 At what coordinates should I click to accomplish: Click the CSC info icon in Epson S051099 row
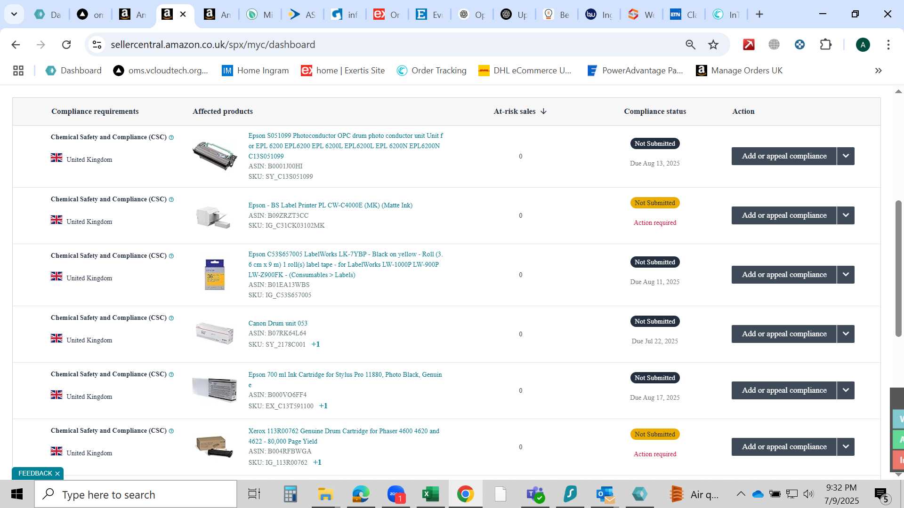pos(171,137)
